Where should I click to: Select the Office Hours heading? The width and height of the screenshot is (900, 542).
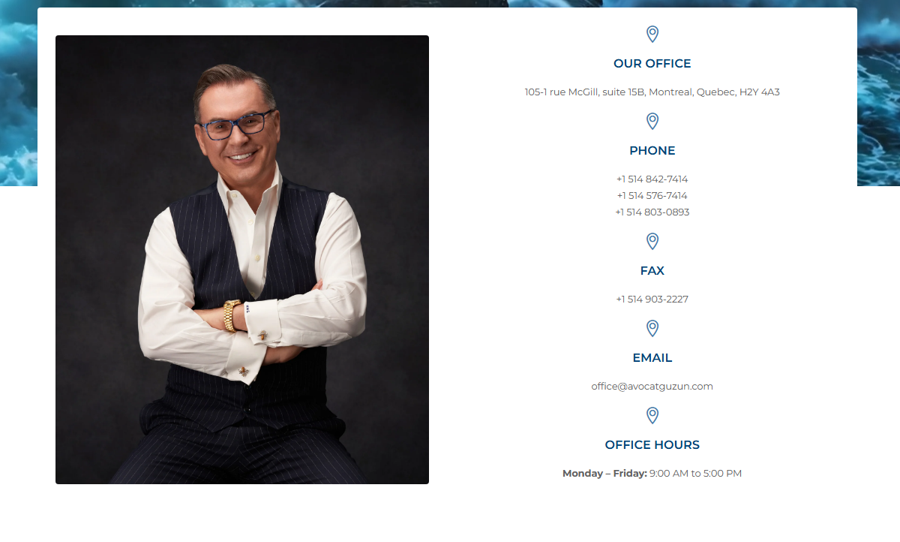pos(652,445)
